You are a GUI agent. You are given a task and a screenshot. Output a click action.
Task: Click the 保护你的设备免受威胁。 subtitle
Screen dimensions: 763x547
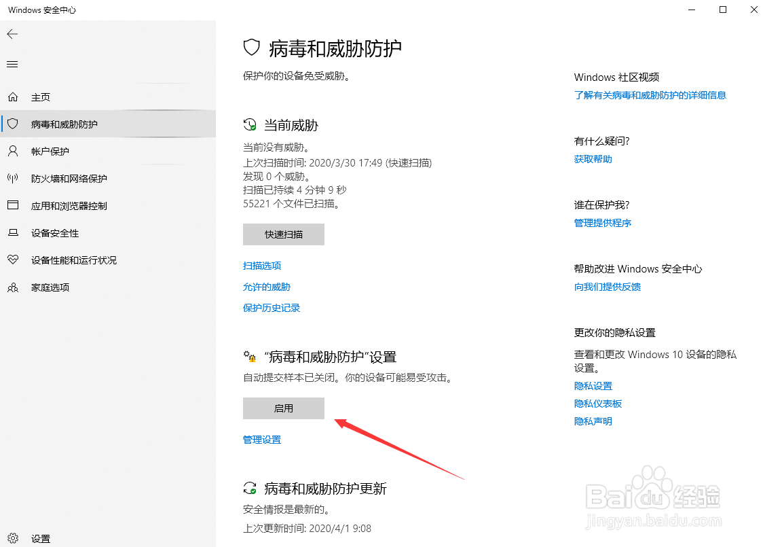tap(297, 76)
